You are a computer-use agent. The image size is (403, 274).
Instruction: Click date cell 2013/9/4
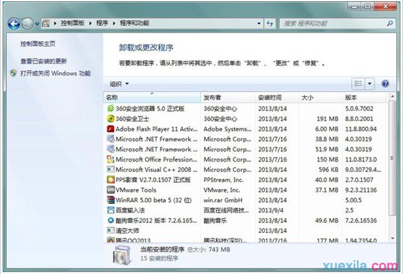point(271,210)
